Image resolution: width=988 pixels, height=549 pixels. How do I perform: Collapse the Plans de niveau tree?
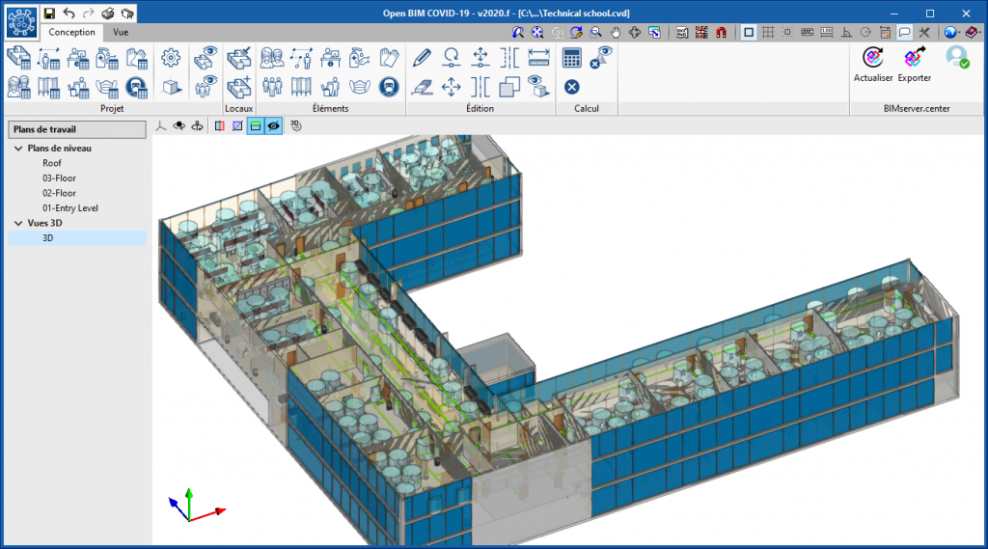point(18,149)
